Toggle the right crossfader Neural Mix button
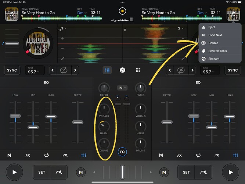 click(164, 172)
